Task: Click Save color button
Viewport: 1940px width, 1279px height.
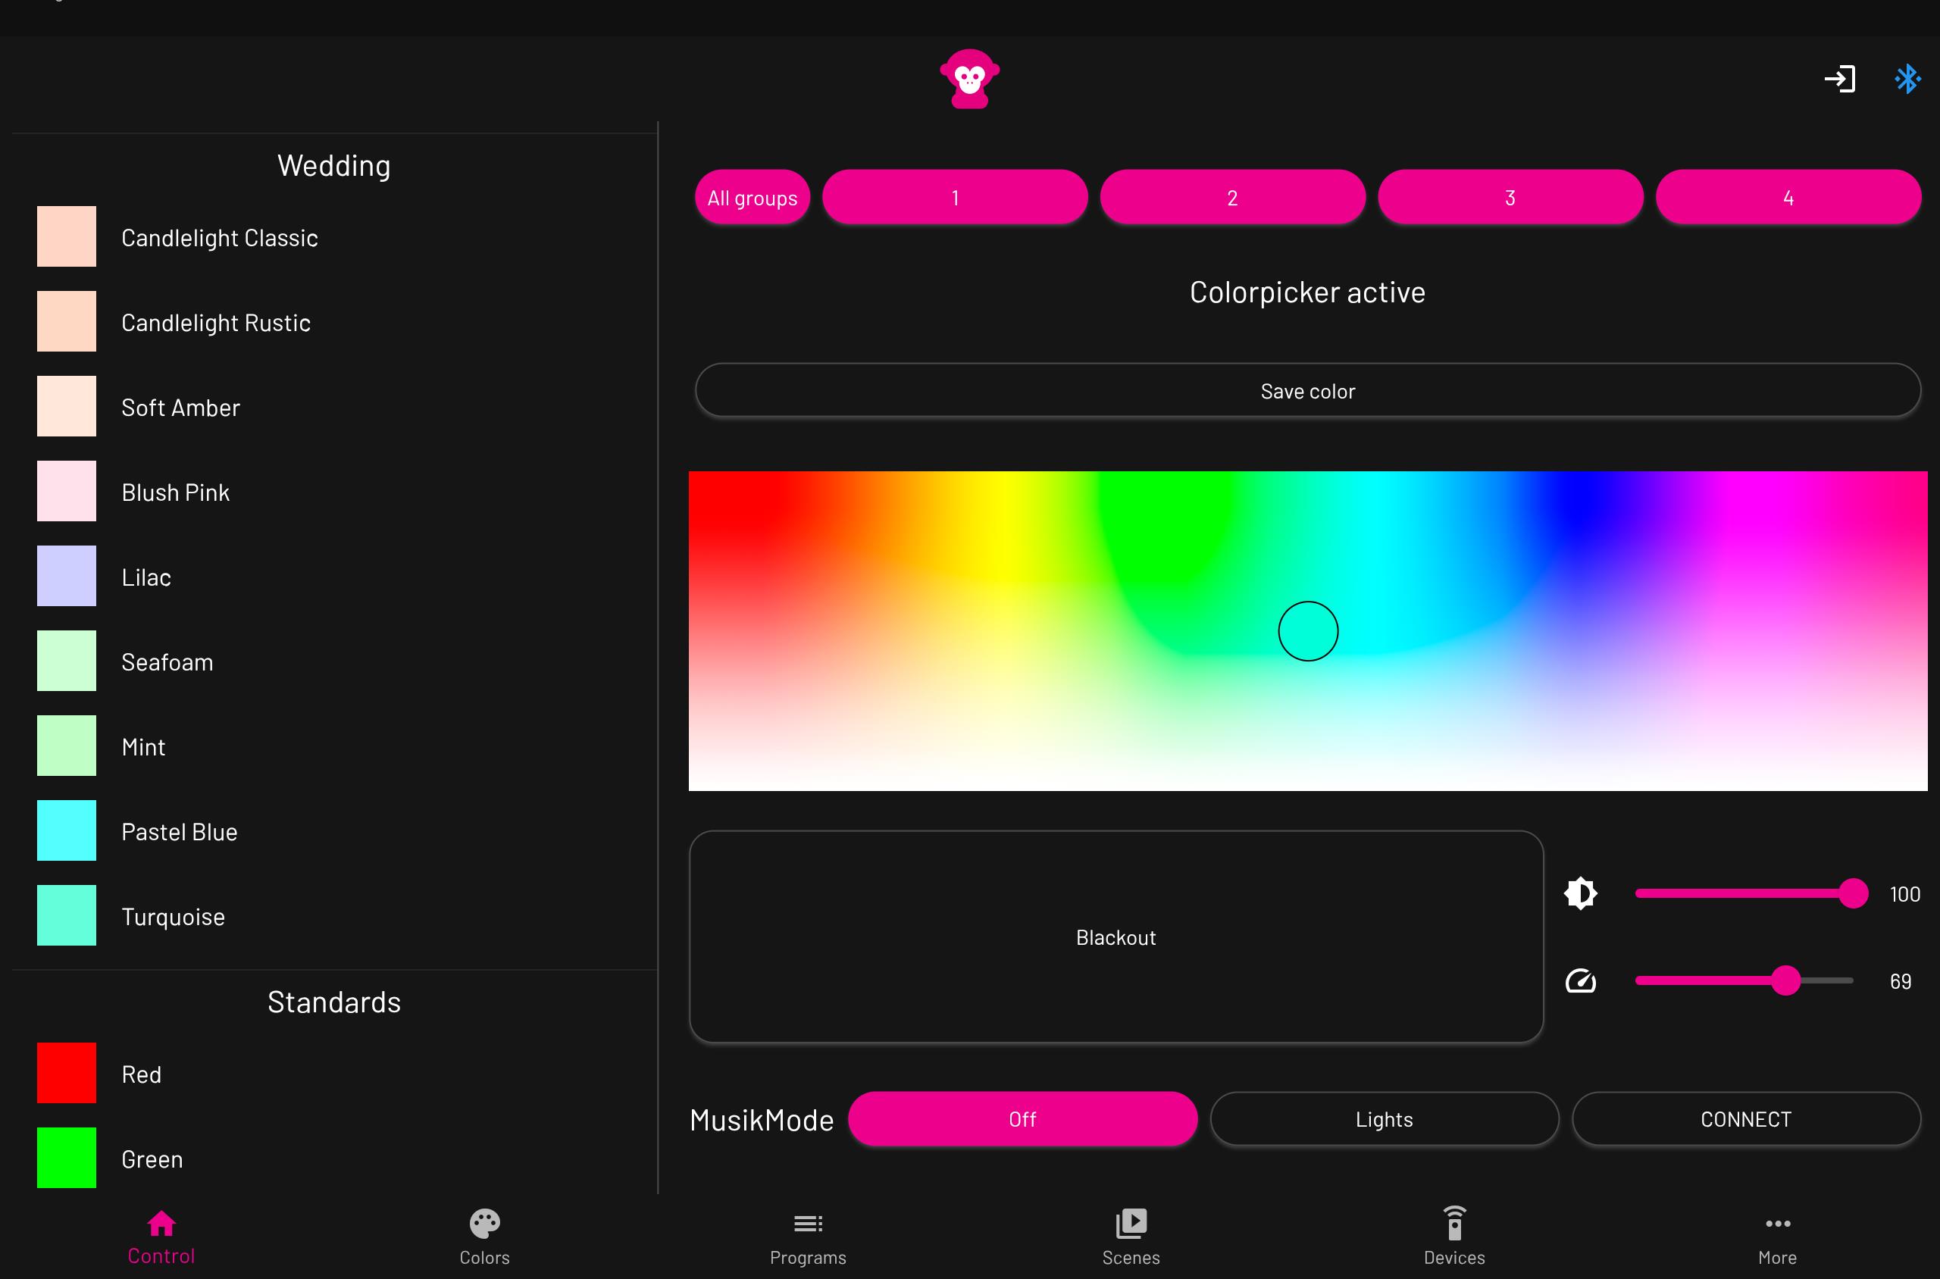Action: coord(1308,391)
